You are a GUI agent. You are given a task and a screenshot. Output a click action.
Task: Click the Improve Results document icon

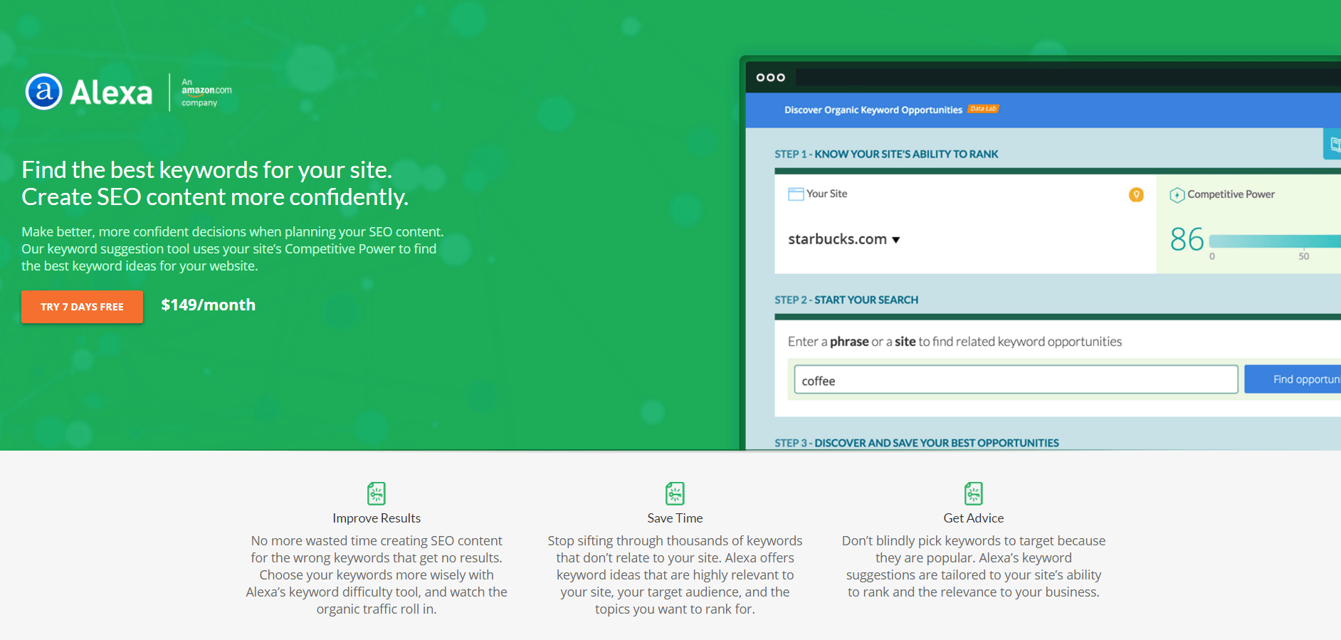[x=377, y=493]
